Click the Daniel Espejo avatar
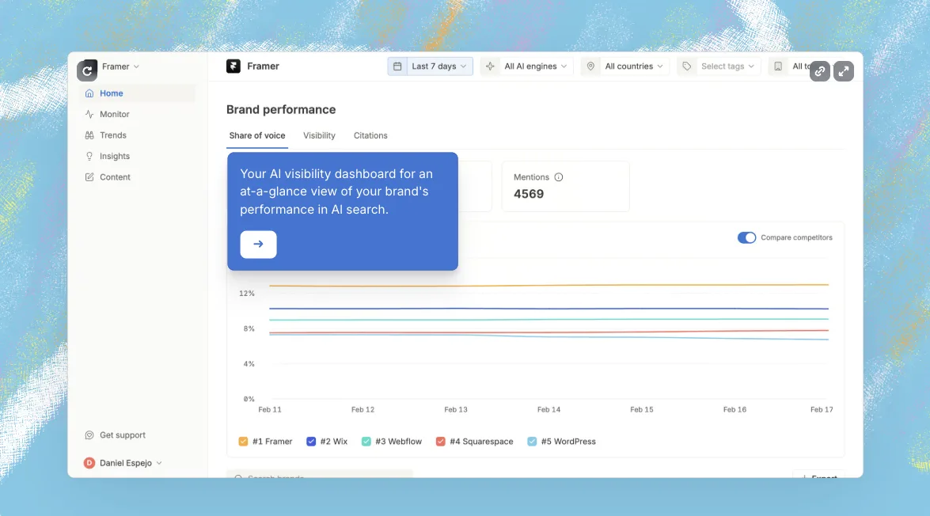Screen dimensions: 930x516 (x=89, y=463)
